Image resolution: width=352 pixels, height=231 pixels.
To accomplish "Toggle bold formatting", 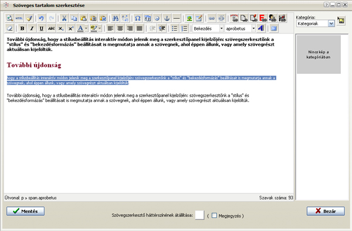I will (x=22, y=29).
